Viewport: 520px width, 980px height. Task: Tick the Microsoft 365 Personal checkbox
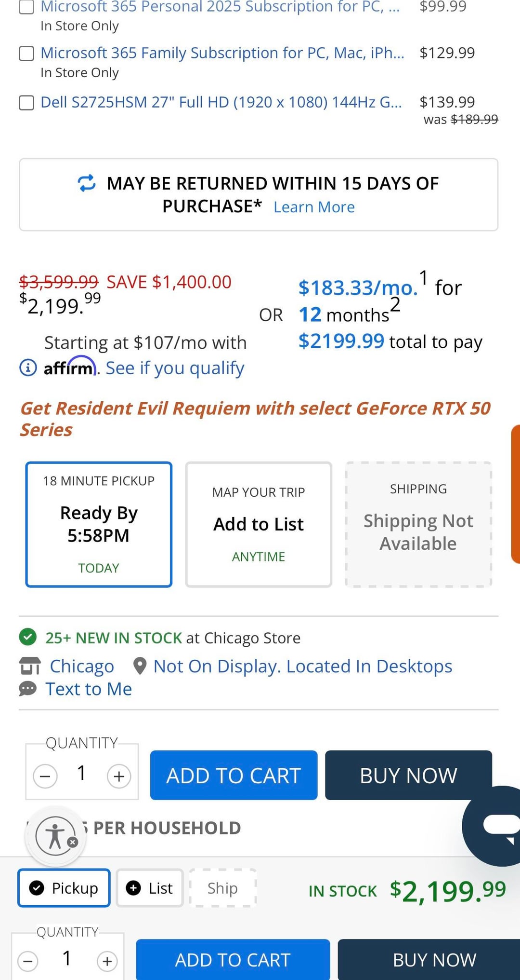[26, 7]
